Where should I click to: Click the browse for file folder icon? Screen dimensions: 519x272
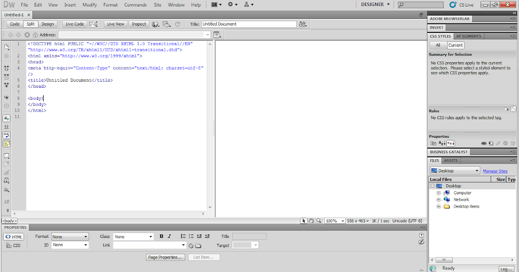(198, 246)
